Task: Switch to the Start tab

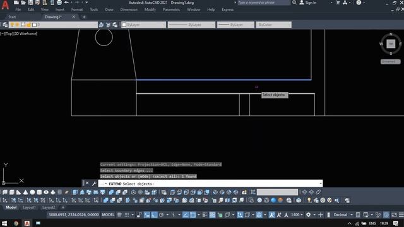Action: 12,17
